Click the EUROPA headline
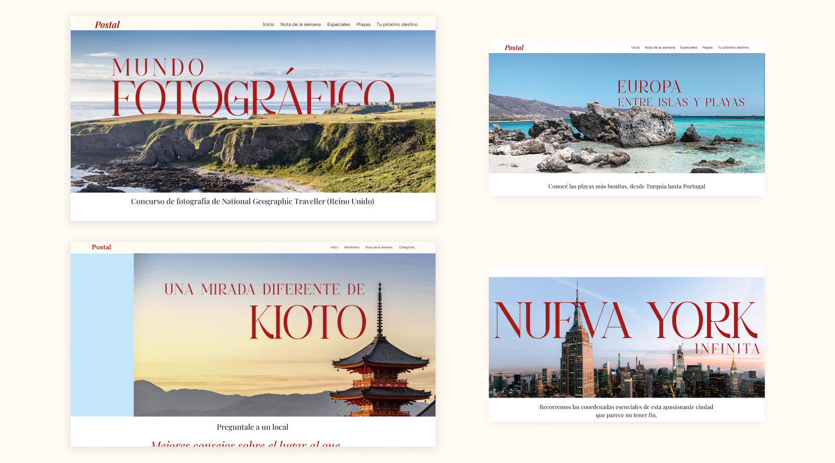Screen dimensions: 835x463 coord(649,87)
